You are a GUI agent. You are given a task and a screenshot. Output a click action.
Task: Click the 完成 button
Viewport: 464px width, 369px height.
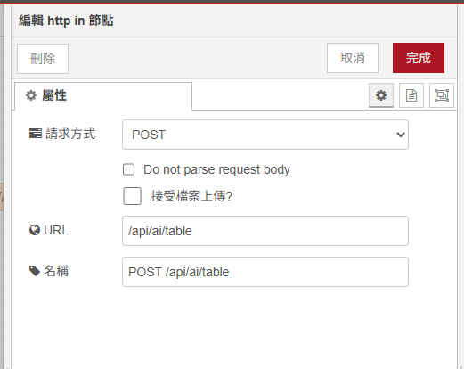point(419,58)
